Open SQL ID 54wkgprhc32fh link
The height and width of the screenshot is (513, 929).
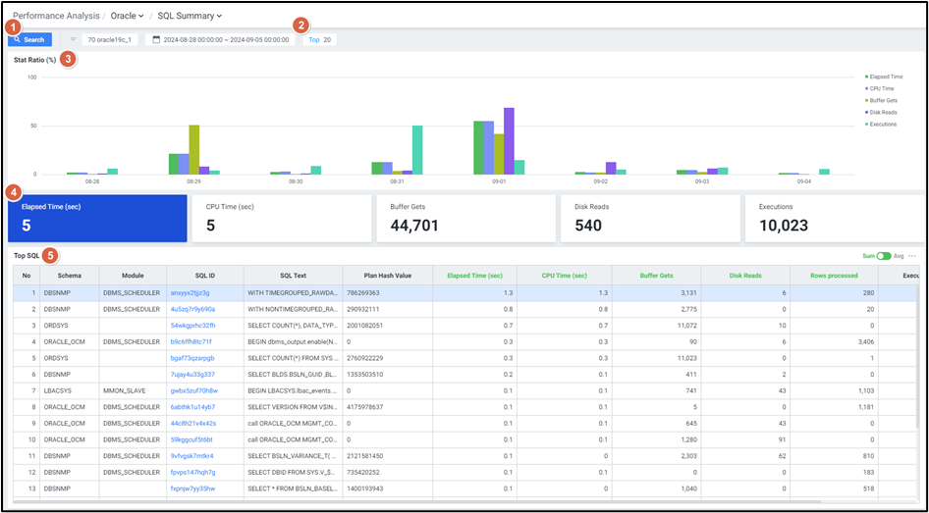click(x=192, y=325)
